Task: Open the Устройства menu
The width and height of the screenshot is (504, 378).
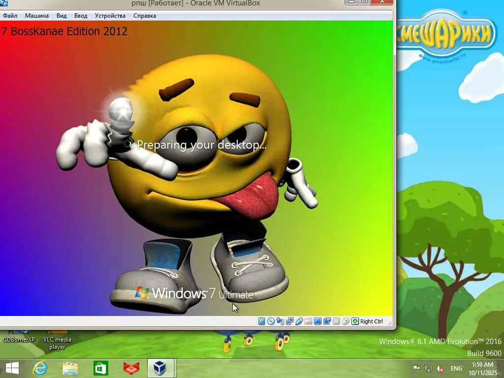Action: [110, 16]
